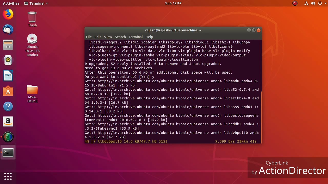Select the JAVA_HOME folder on desktop
Screen dimensions: 328x184
[32, 94]
